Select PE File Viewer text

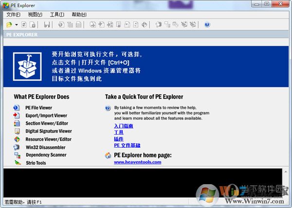[39, 107]
